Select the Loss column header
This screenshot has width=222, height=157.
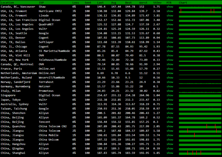coord(75,2)
